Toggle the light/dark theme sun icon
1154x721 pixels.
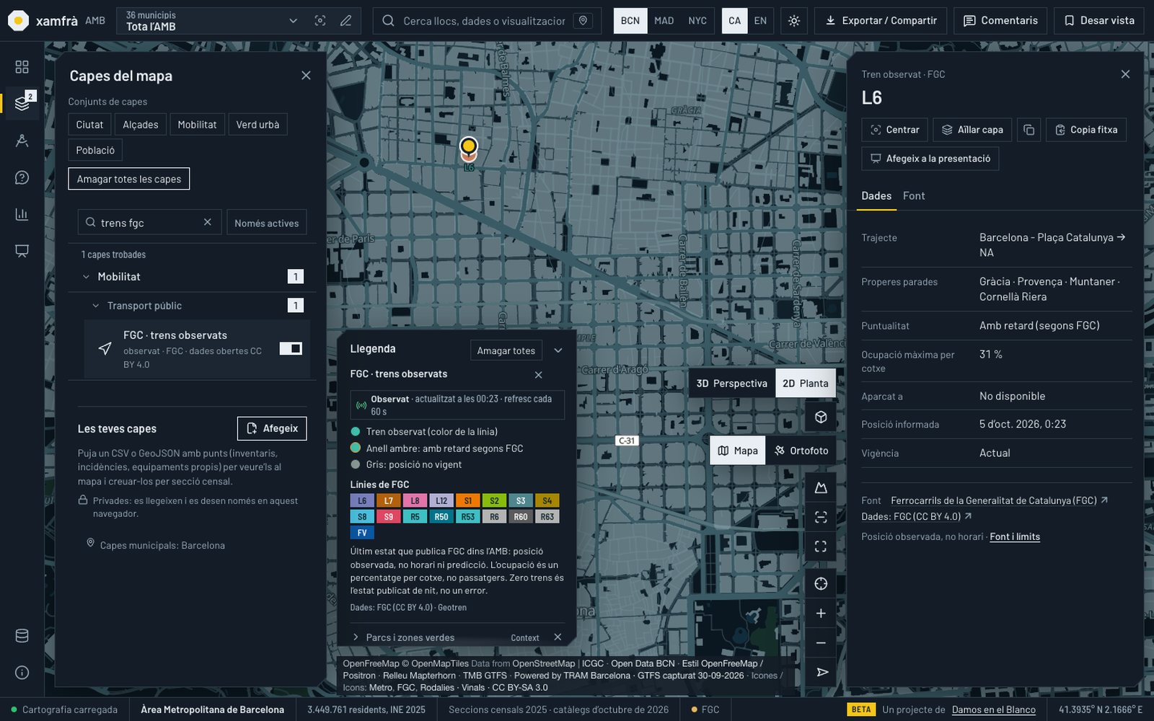click(794, 21)
